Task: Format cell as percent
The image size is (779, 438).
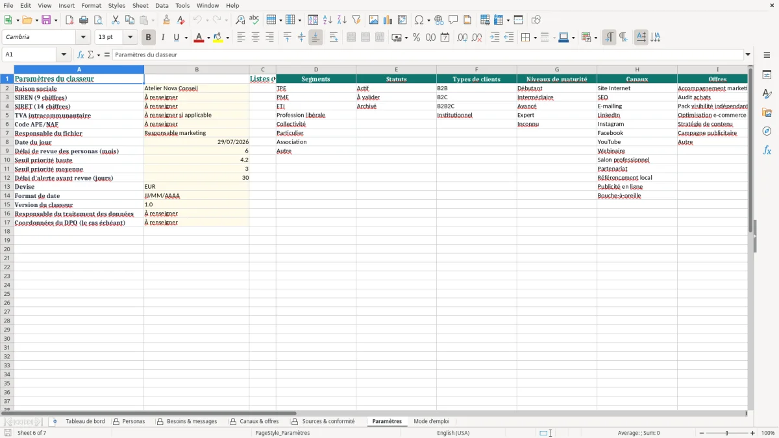Action: click(416, 38)
